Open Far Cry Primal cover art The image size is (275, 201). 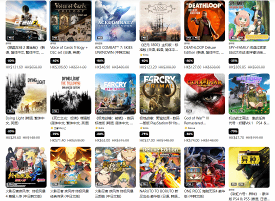coord(160,94)
